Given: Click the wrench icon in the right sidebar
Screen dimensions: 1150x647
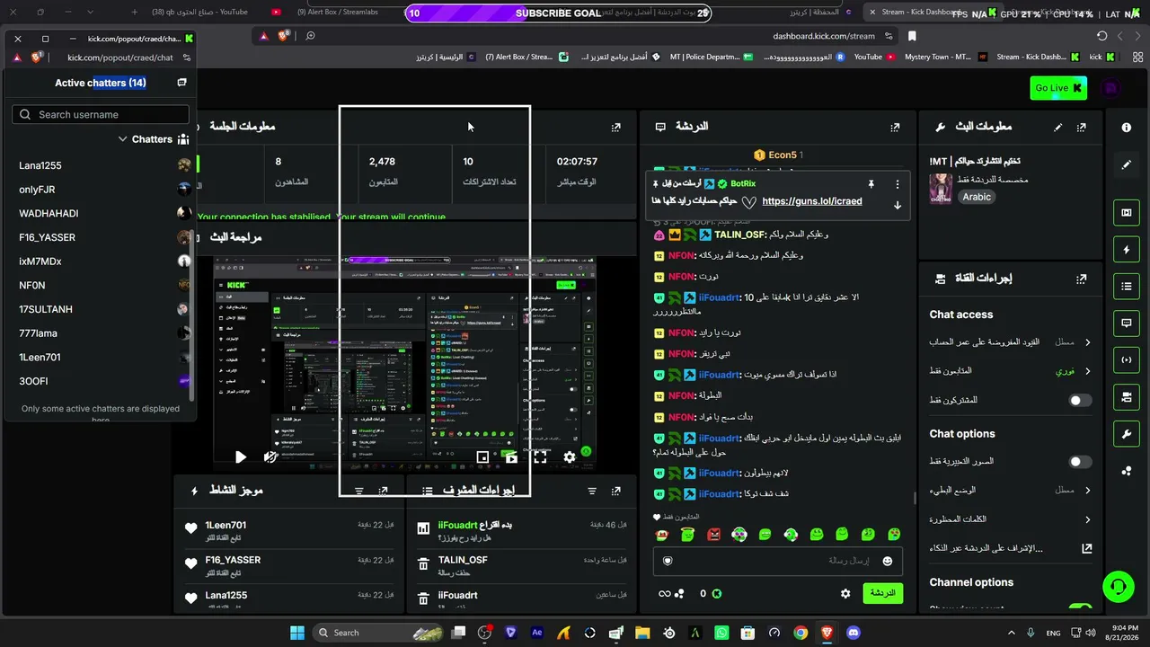Looking at the screenshot, I should pos(1126,434).
